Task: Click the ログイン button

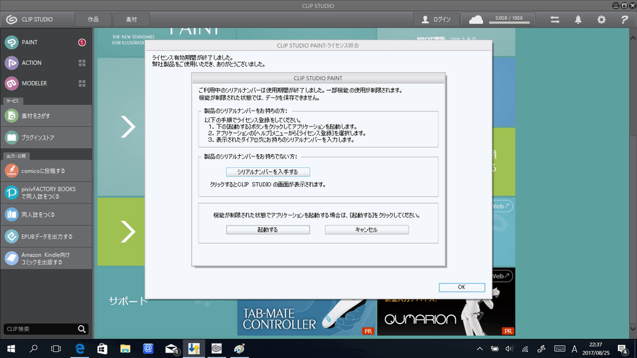Action: [436, 19]
